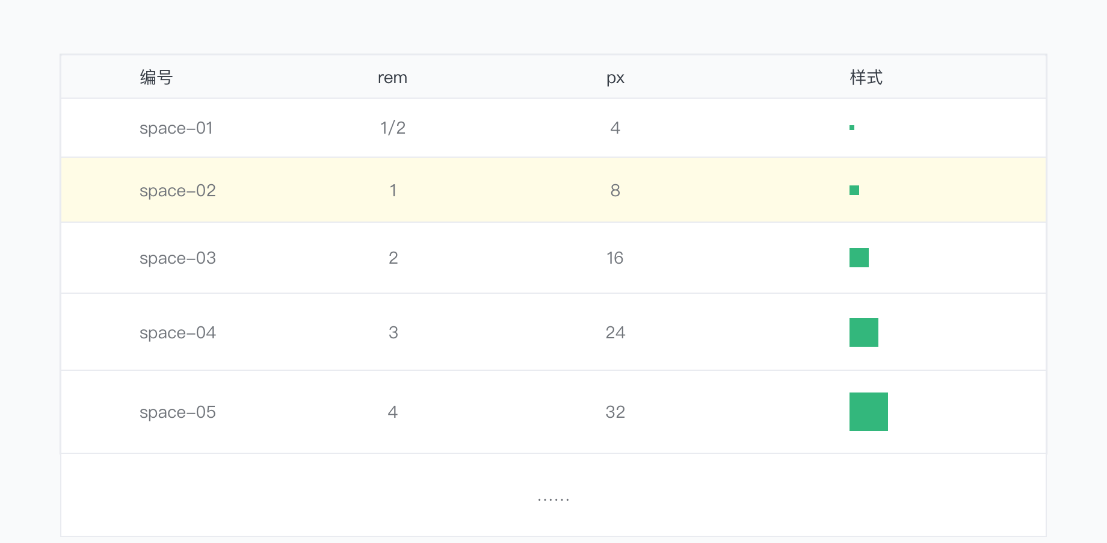Select the highlighted space-02 row label
The image size is (1107, 543).
tap(177, 191)
